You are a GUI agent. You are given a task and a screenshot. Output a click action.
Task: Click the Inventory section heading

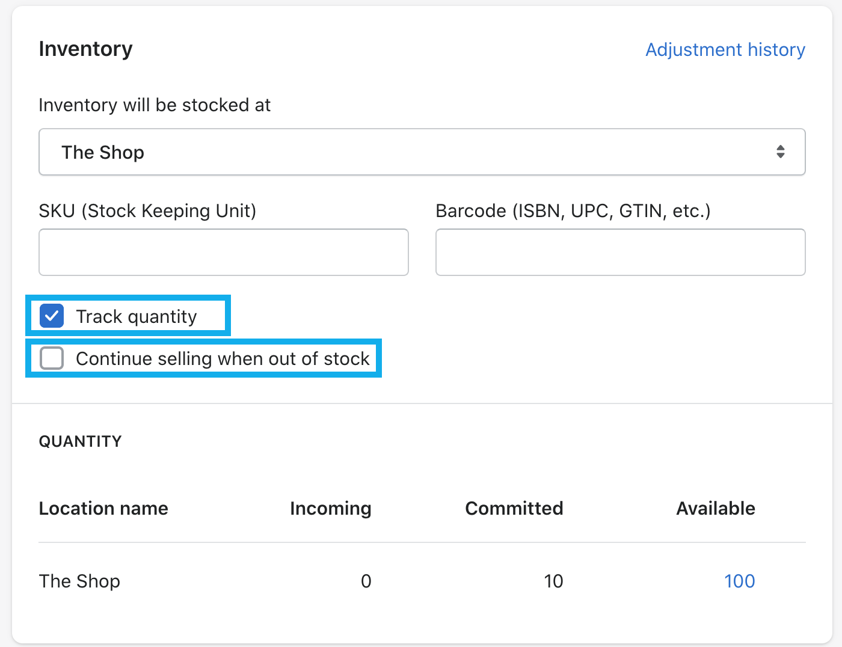click(x=85, y=49)
